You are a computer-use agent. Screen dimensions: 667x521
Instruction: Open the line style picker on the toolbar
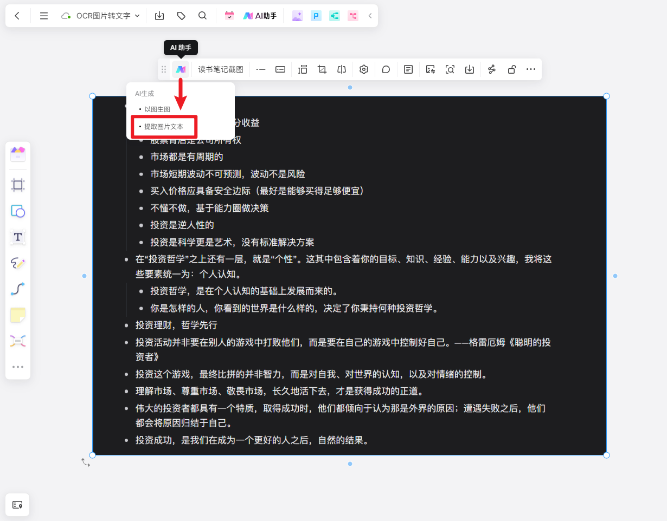(260, 69)
